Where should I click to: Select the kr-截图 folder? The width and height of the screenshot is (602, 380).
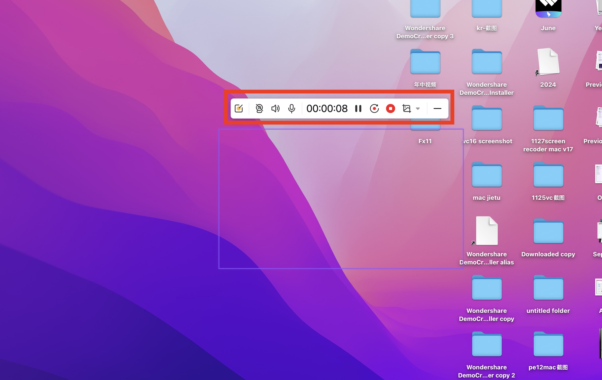[487, 9]
